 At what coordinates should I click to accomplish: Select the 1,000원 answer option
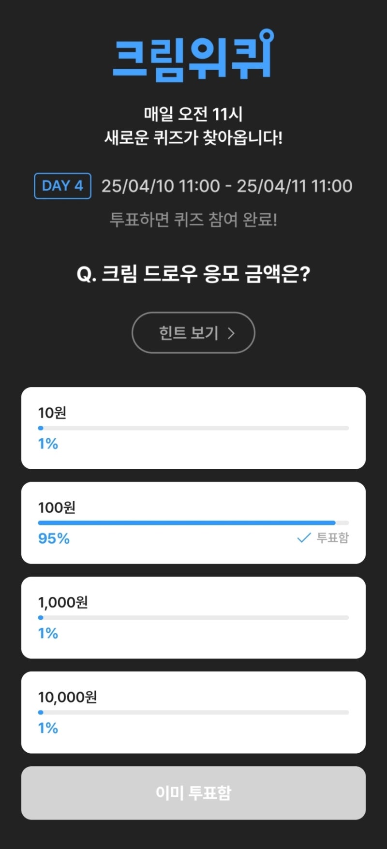pos(193,618)
